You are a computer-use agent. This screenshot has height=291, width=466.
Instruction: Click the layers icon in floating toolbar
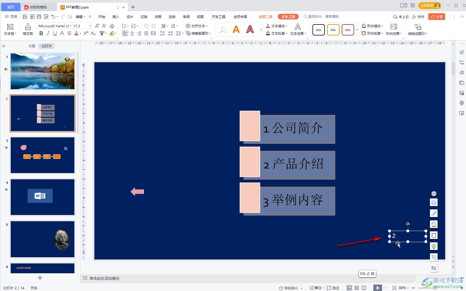pos(434,202)
